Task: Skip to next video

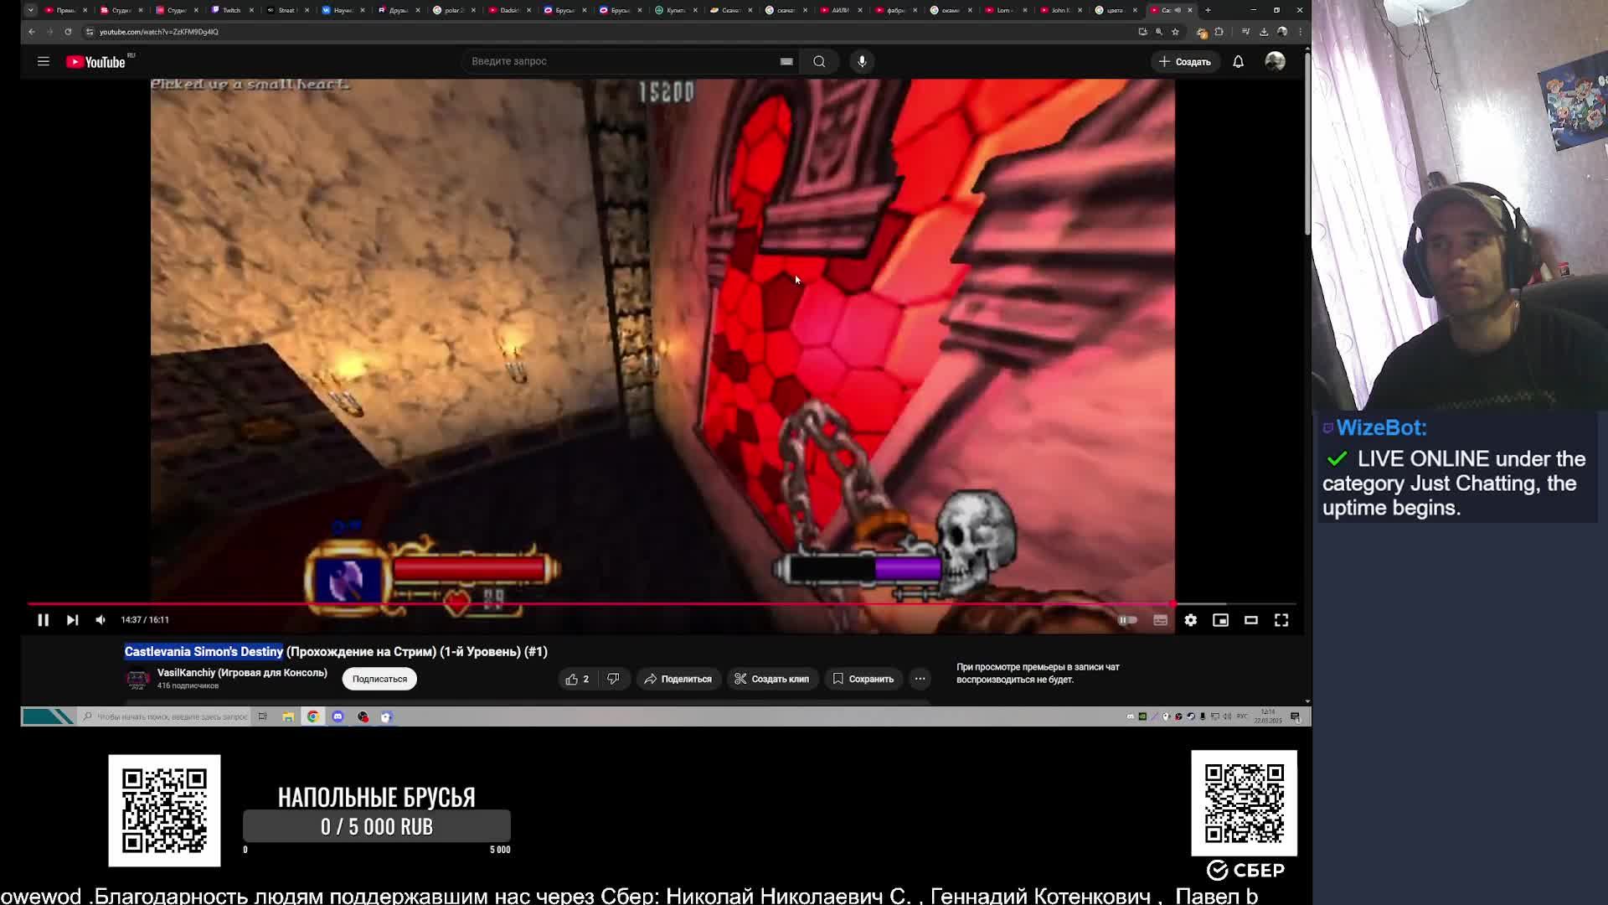Action: tap(72, 620)
